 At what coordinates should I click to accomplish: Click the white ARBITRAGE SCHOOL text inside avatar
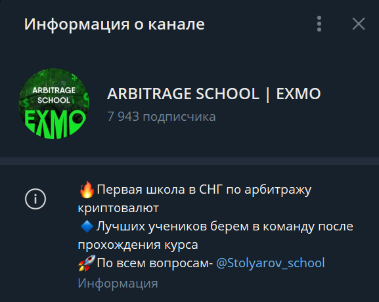pos(54,95)
